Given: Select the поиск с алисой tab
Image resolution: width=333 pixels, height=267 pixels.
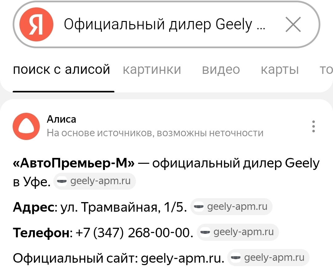Looking at the screenshot, I should [62, 70].
